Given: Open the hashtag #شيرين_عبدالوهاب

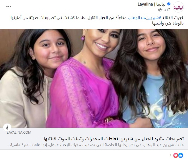Looking at the screenshot, I should pos(145,18).
